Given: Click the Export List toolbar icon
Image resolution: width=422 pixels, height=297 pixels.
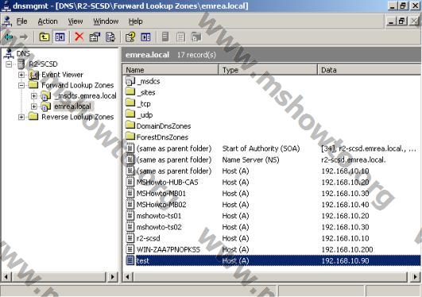Looking at the screenshot, I should coord(110,37).
